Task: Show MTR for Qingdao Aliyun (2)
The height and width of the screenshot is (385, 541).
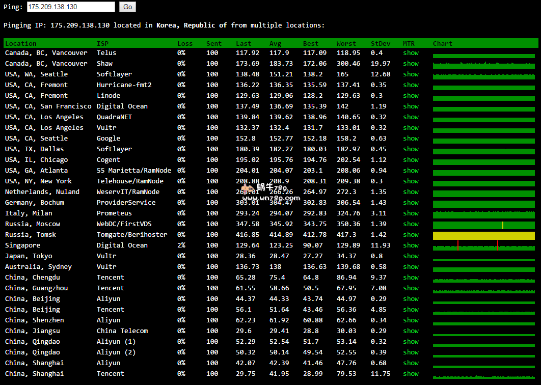Action: [411, 352]
